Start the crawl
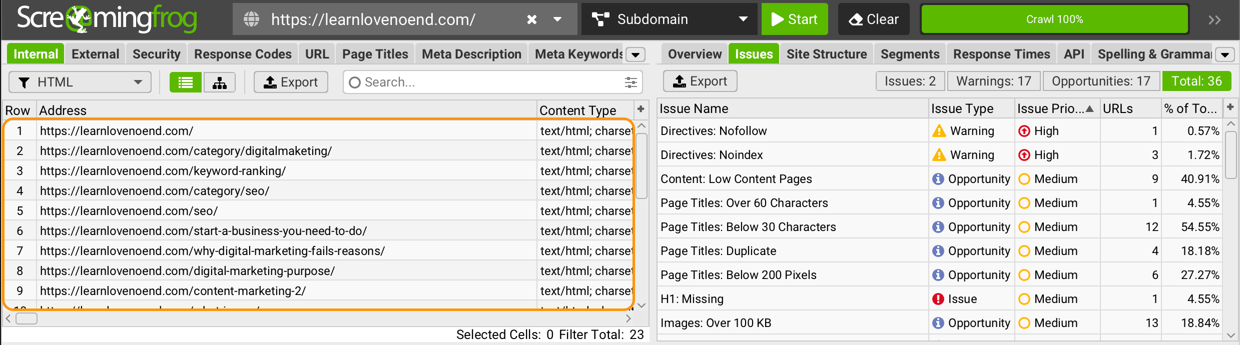 [795, 19]
